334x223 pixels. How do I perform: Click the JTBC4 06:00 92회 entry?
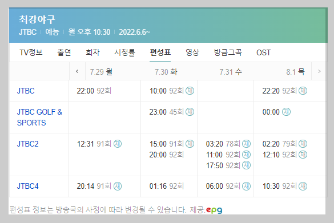[223, 186]
